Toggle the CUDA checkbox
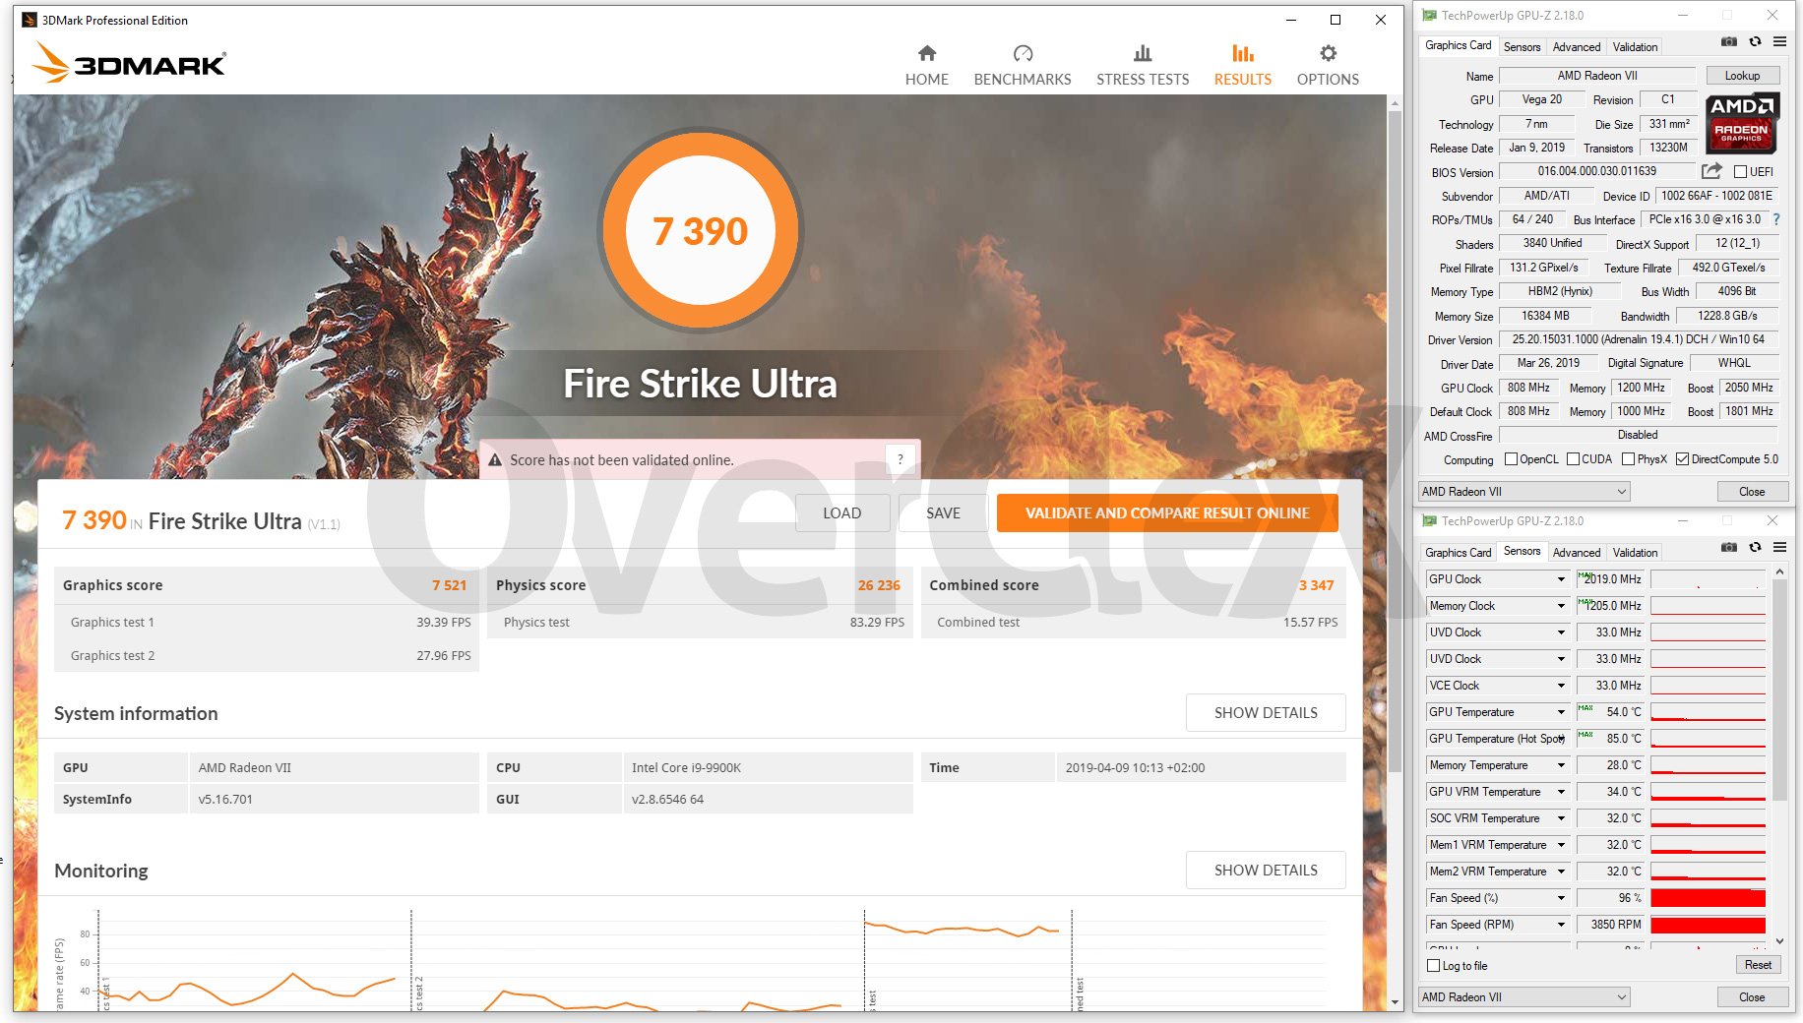 pos(1573,459)
